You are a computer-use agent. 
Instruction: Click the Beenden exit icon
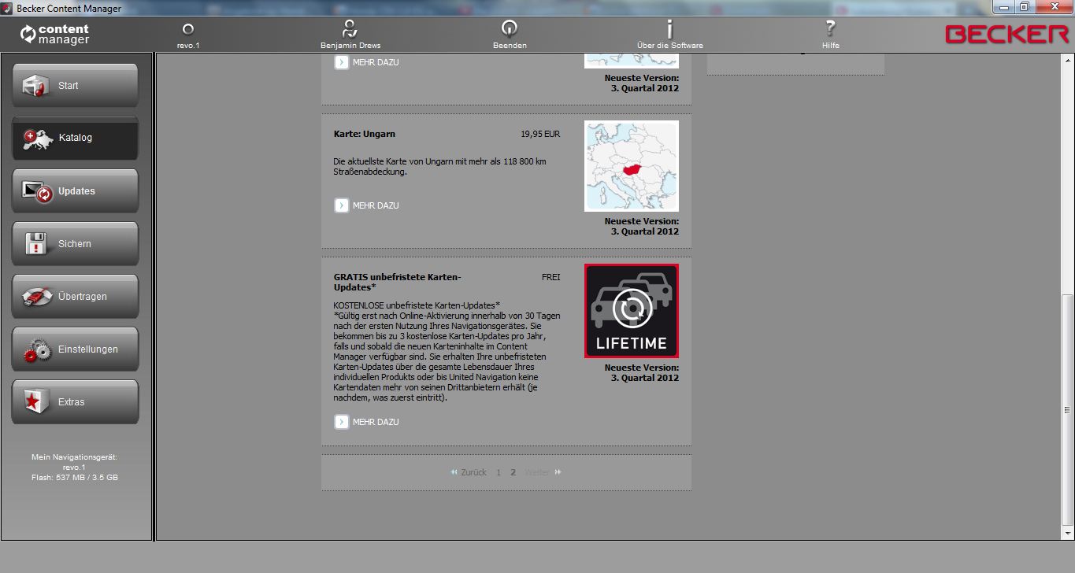(x=510, y=30)
